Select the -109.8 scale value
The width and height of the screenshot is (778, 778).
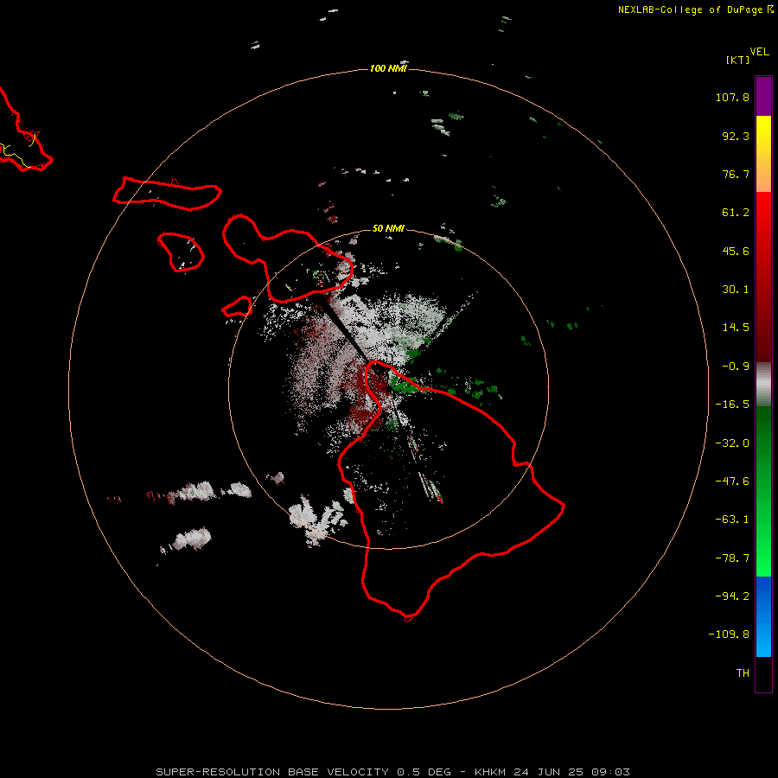(x=729, y=635)
